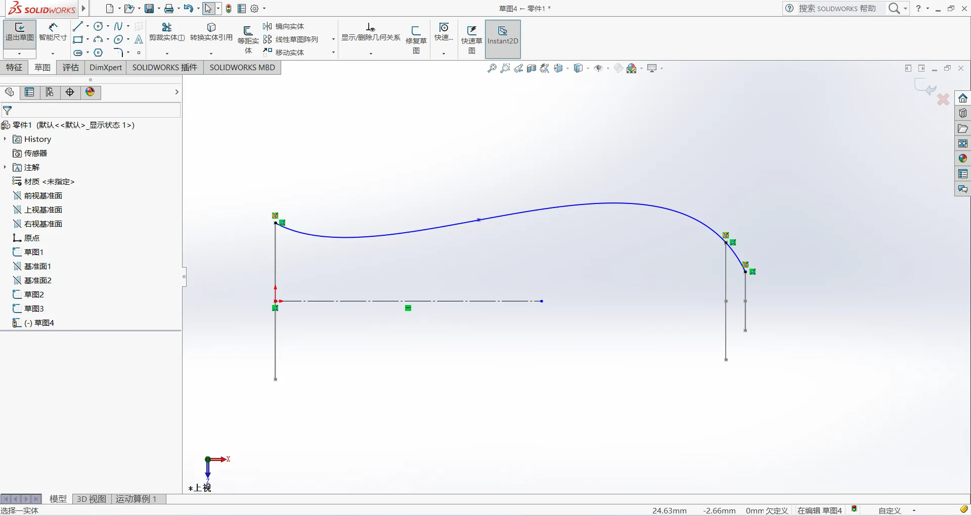Open Line tool dropdown arrow

(87, 26)
